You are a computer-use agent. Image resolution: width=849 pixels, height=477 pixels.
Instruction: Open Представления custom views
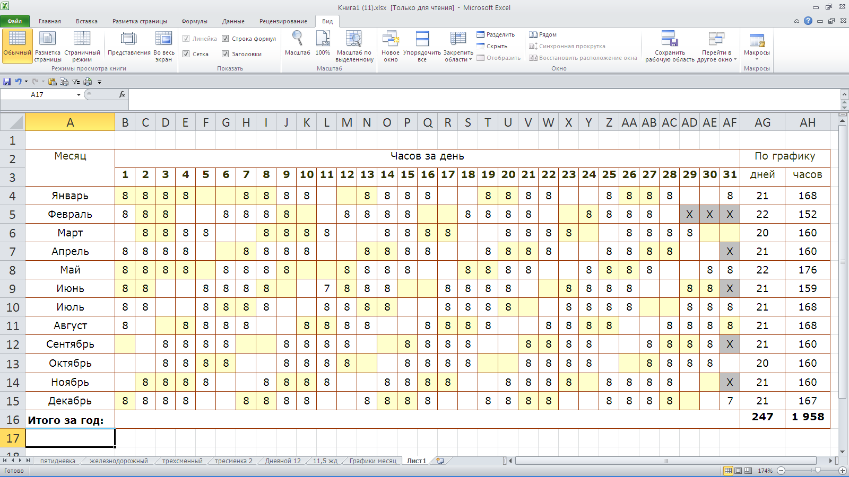coord(129,43)
